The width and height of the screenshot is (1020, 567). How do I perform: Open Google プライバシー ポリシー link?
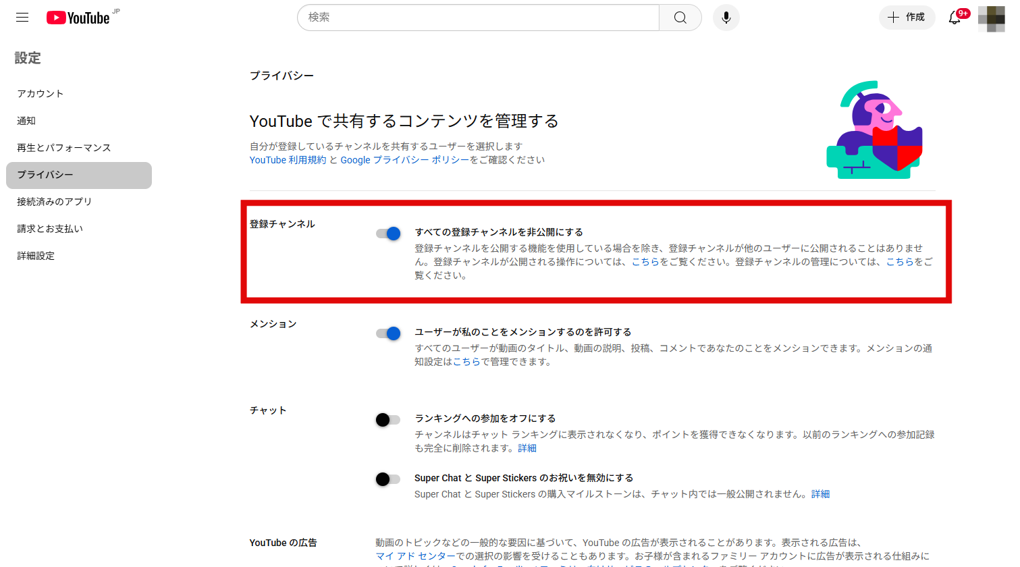[x=404, y=160]
